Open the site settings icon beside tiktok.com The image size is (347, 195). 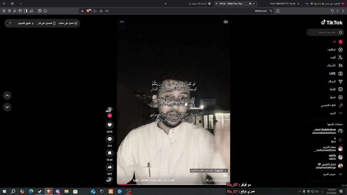point(271,11)
